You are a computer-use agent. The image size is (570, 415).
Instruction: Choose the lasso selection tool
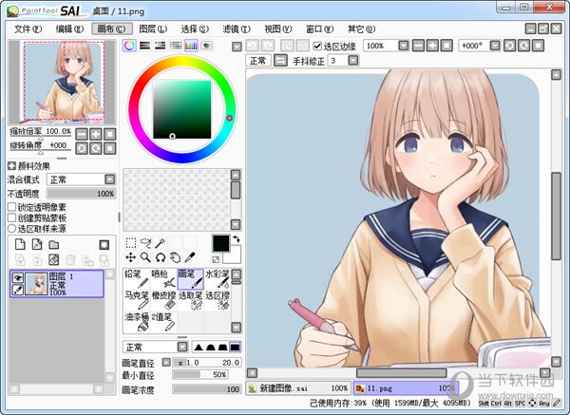(145, 242)
